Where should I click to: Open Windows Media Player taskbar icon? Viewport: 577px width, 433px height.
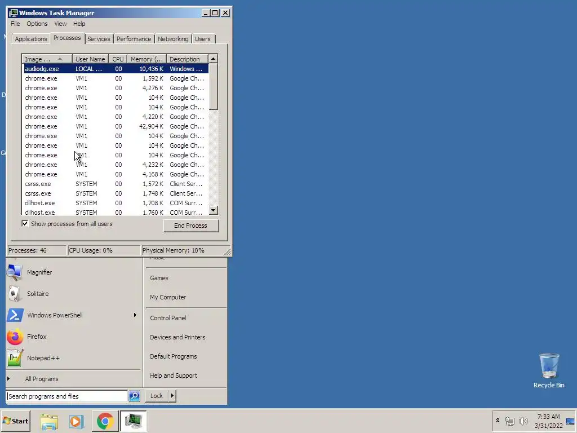coord(77,421)
